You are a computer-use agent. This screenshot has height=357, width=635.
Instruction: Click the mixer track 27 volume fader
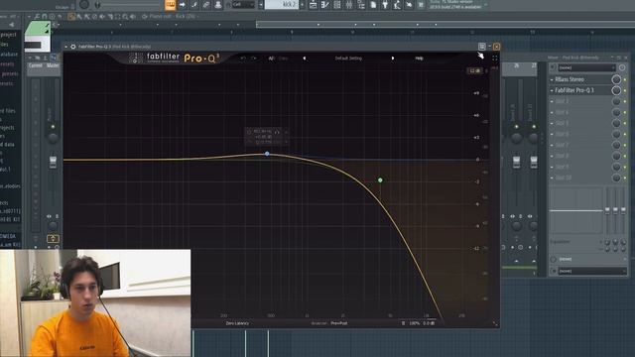click(x=534, y=162)
